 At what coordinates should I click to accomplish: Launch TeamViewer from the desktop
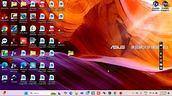click(5, 42)
